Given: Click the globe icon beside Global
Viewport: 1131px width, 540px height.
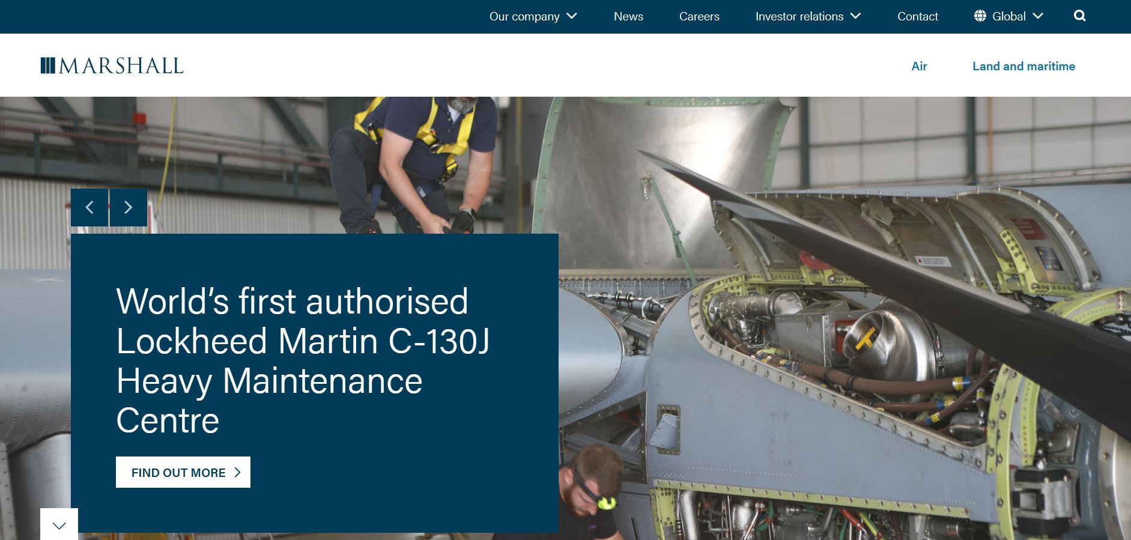Looking at the screenshot, I should (x=980, y=16).
